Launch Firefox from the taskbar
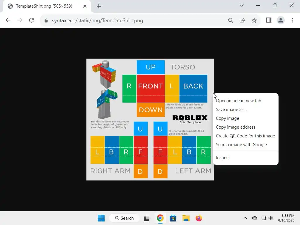The width and height of the screenshot is (300, 225). (x=199, y=218)
